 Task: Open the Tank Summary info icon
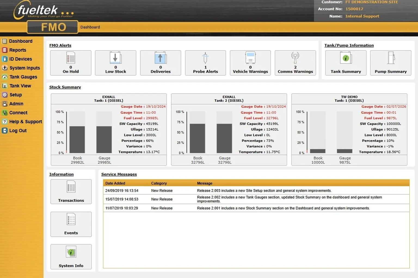tap(346, 58)
